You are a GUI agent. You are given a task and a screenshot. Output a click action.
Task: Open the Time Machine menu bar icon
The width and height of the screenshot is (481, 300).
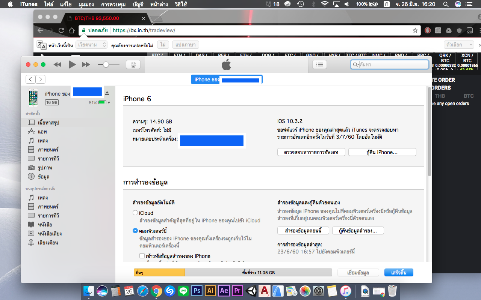coord(300,4)
